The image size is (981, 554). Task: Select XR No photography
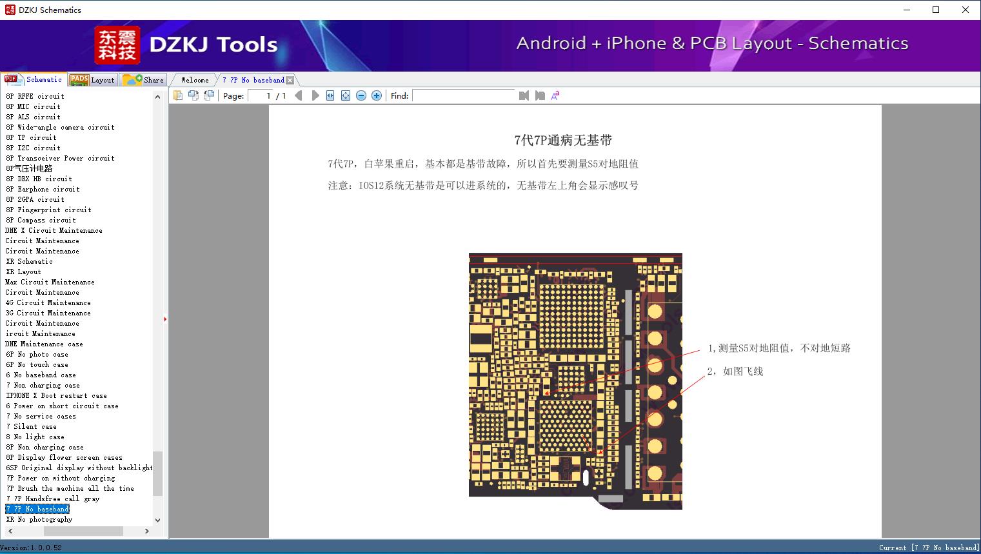click(39, 519)
